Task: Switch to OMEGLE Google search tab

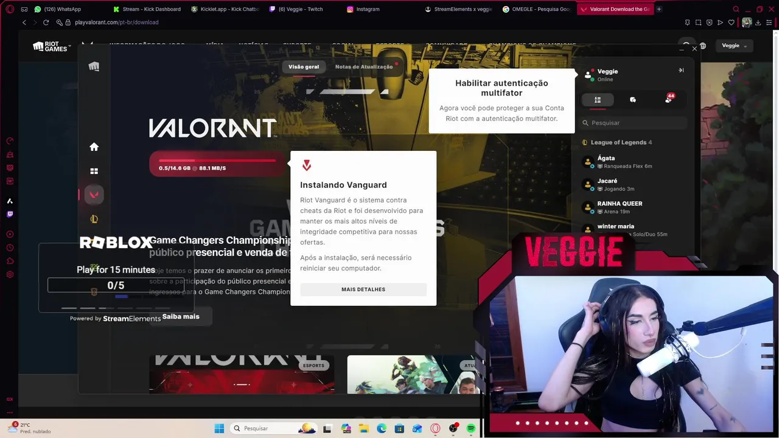Action: [537, 9]
